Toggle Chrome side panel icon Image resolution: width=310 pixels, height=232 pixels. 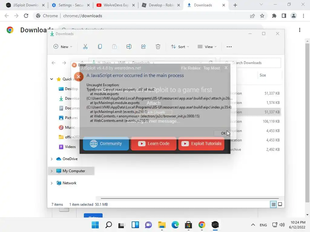[284, 16]
